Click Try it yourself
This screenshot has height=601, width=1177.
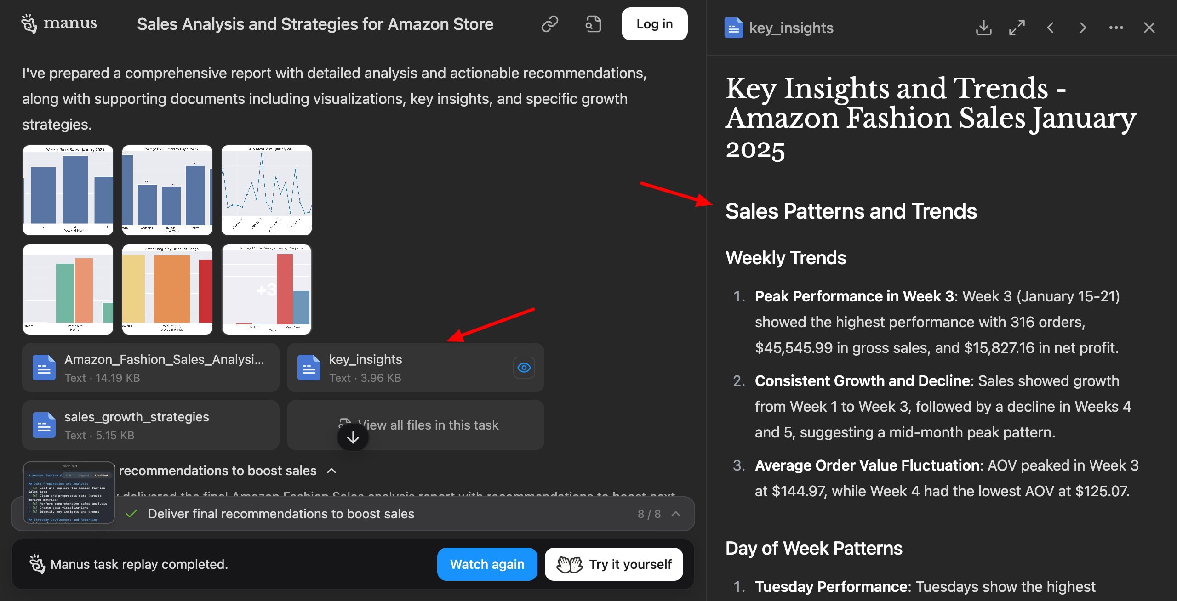click(614, 564)
